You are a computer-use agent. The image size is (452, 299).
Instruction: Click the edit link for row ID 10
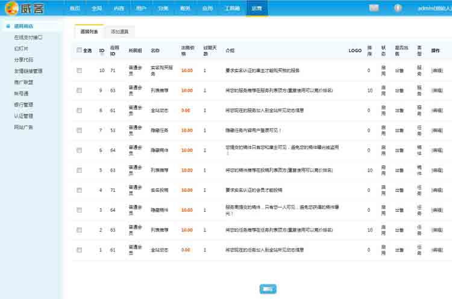pos(437,70)
